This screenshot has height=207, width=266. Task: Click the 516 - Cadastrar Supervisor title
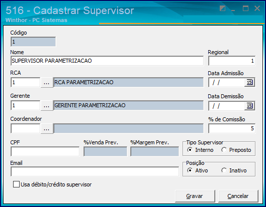tap(70, 11)
